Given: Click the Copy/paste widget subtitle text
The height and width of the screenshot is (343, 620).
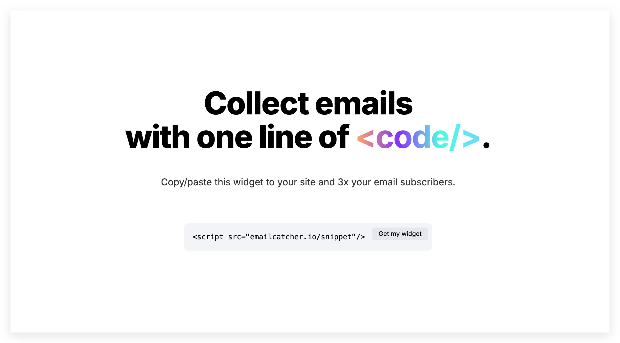Looking at the screenshot, I should click(307, 182).
